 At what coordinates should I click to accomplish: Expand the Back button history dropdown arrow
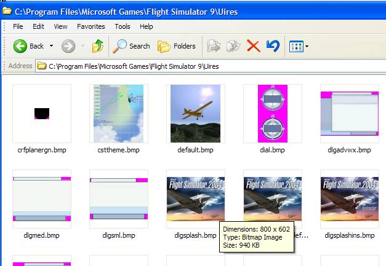tap(52, 46)
